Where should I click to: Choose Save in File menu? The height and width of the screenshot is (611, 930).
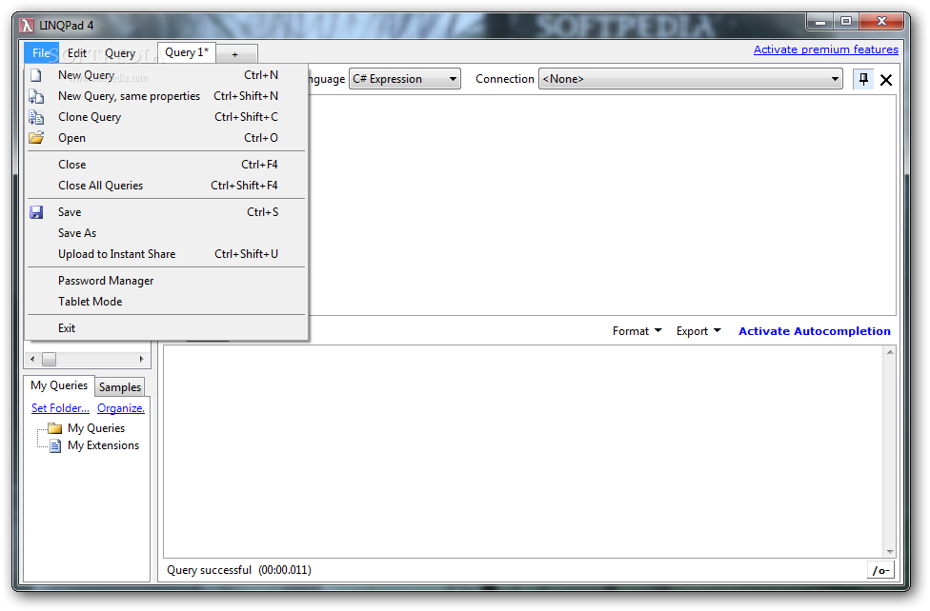click(x=166, y=212)
